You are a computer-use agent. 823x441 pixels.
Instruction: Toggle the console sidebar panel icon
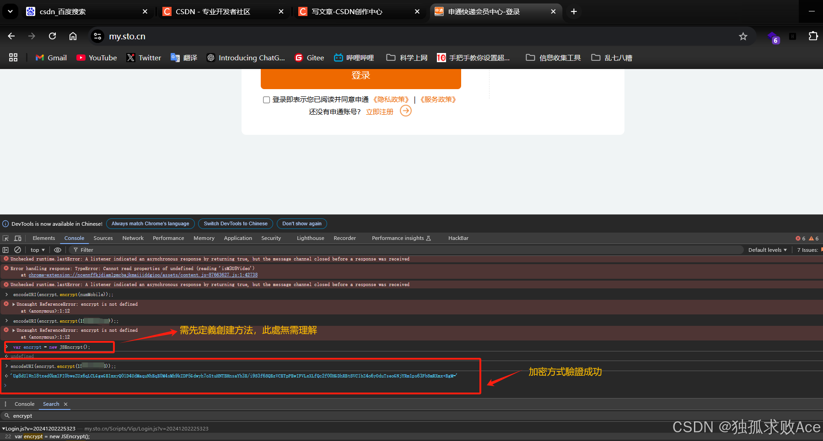tap(5, 250)
